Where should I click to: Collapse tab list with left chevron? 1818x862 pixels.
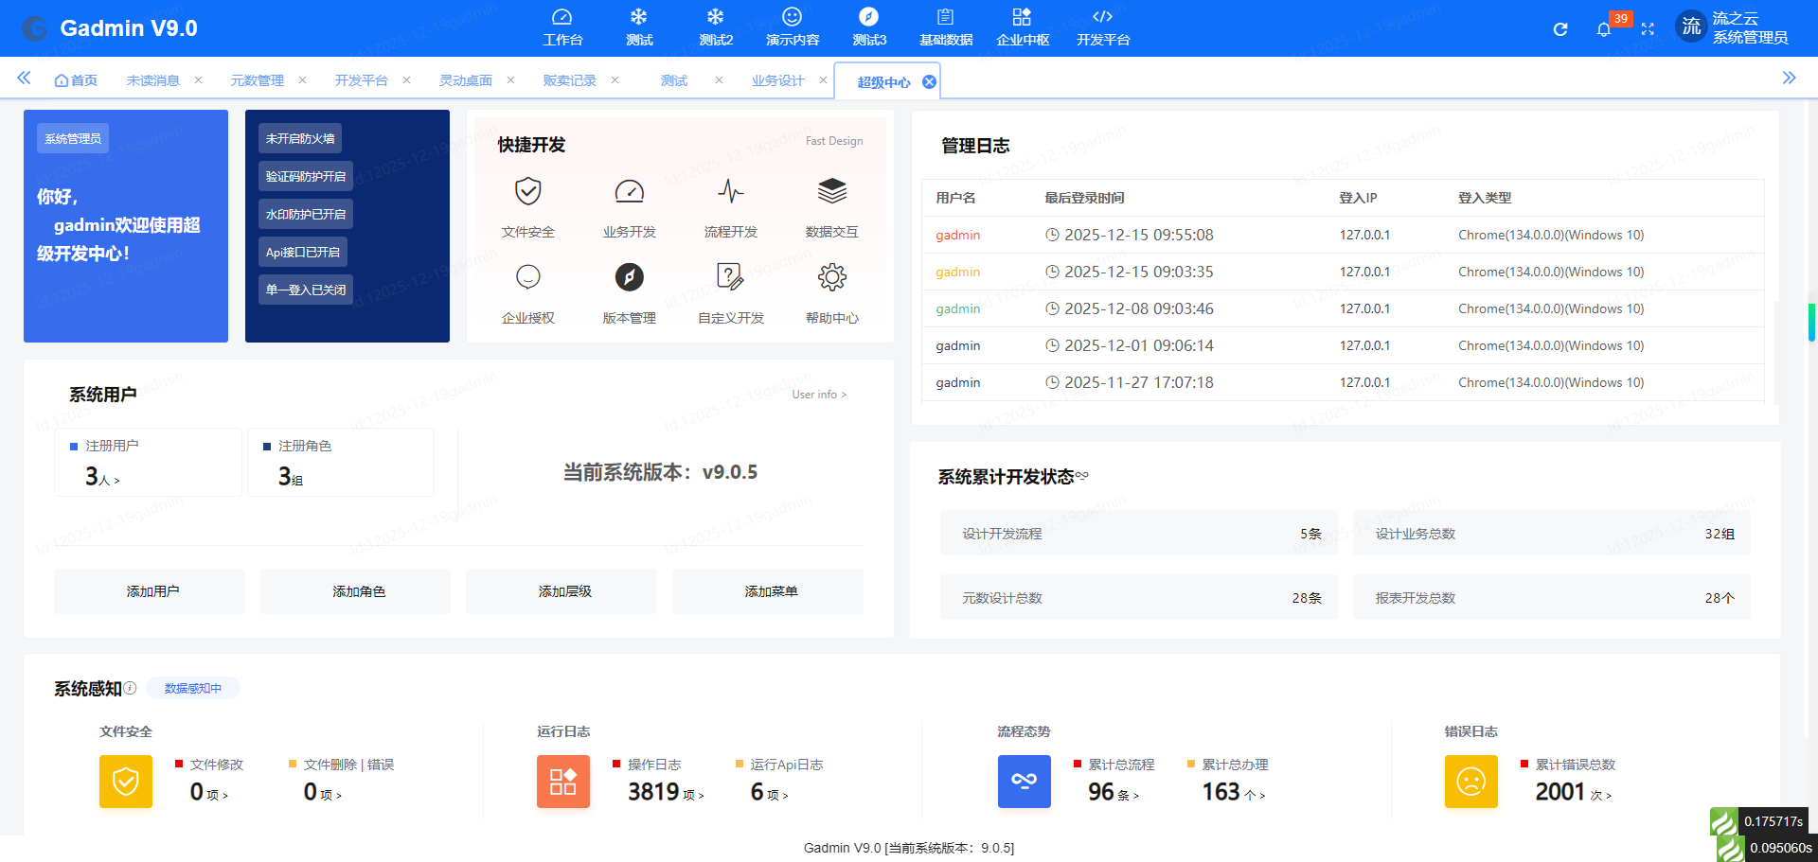tap(24, 79)
